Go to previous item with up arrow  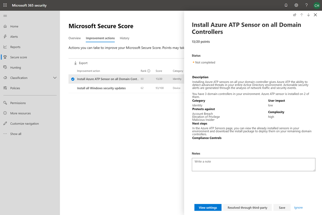click(x=302, y=15)
